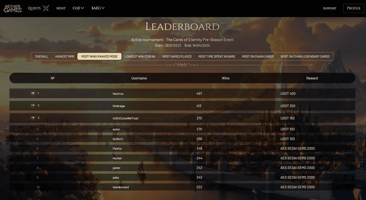View the Most Games Played tab
Viewport: 366px width, 200px height.
pos(177,56)
